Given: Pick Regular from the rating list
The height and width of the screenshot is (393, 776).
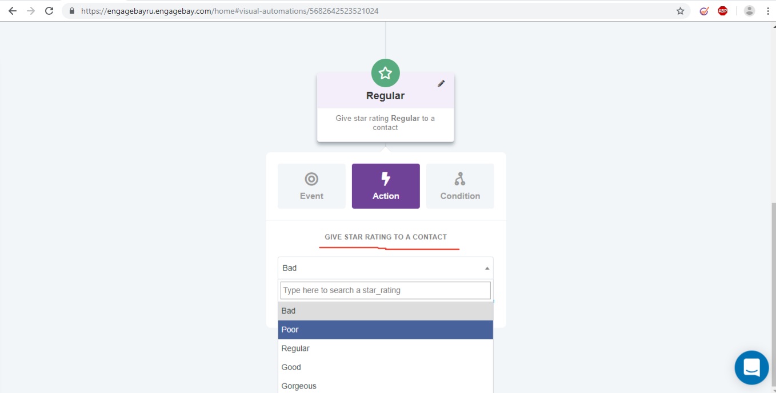Looking at the screenshot, I should pyautogui.click(x=385, y=349).
